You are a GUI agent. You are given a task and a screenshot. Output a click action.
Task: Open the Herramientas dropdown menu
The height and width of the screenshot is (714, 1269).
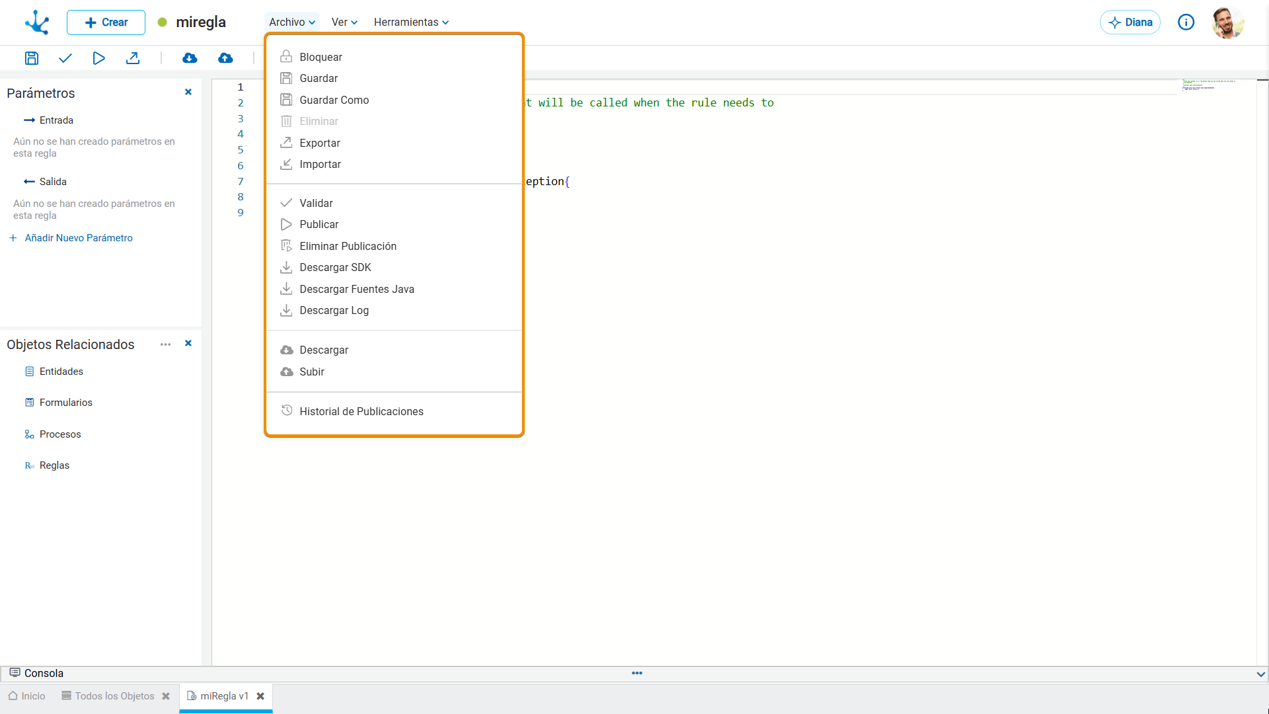pos(411,22)
